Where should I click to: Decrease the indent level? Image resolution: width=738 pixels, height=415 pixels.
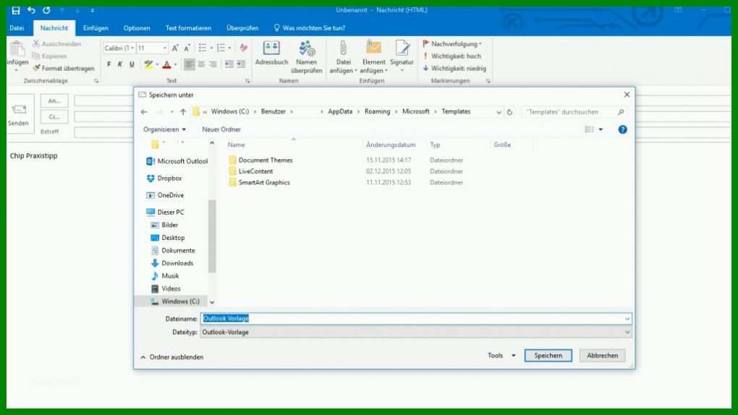pos(229,64)
